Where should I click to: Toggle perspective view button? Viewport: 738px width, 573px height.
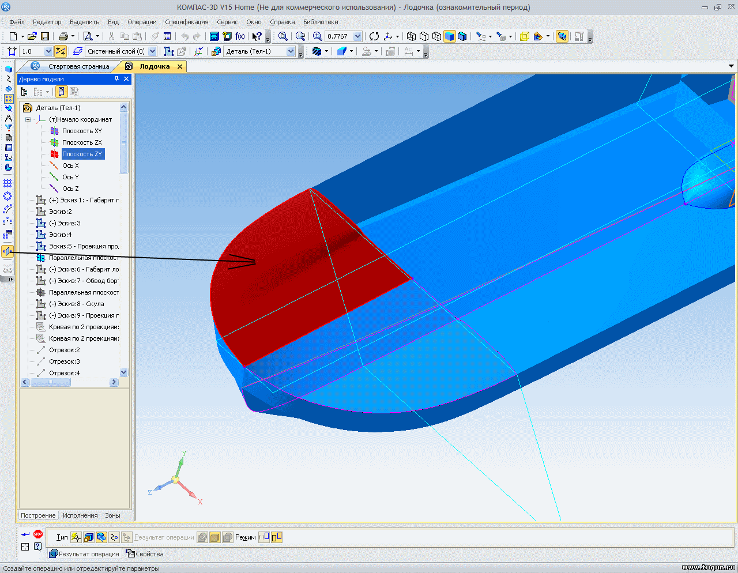pyautogui.click(x=524, y=36)
